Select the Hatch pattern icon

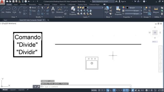coord(24,14)
